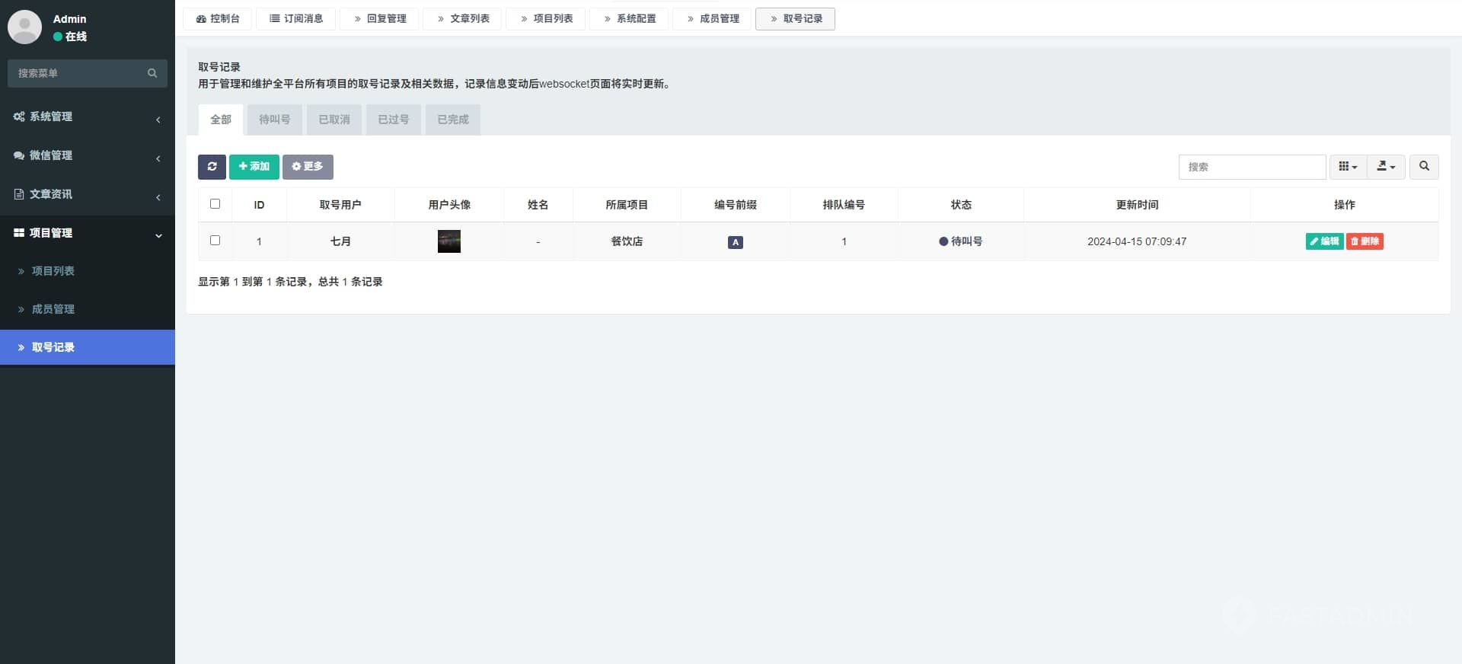Click the red 删除 trash button

(1365, 241)
